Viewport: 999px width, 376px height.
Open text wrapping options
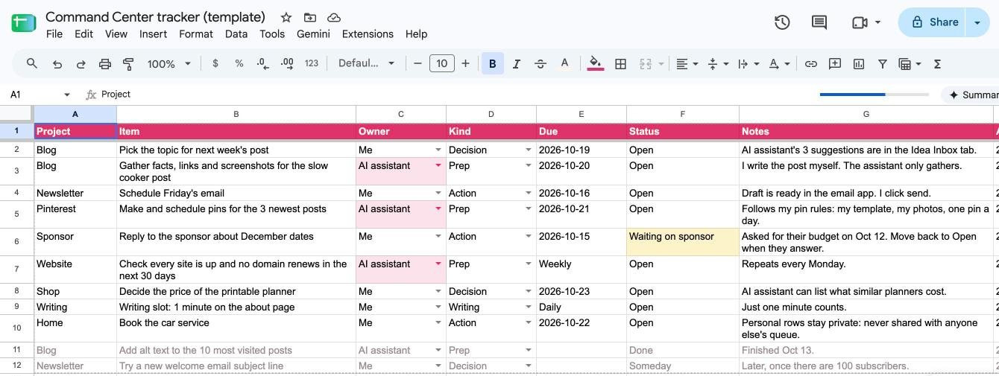[x=748, y=64]
